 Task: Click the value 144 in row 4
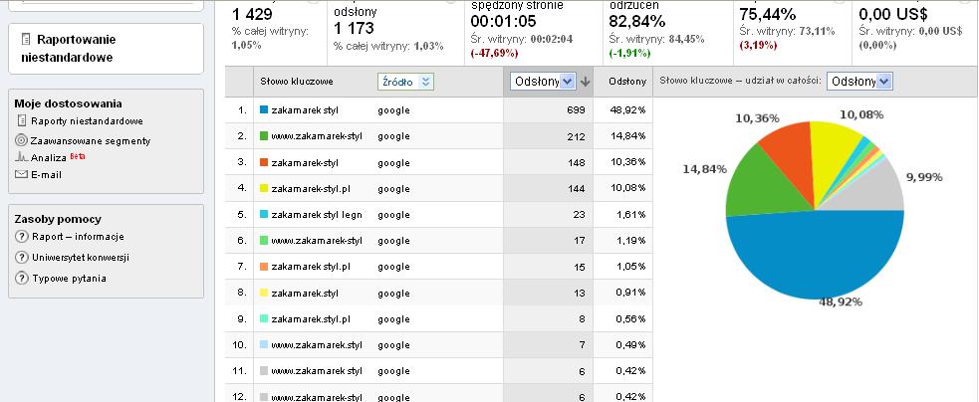577,188
